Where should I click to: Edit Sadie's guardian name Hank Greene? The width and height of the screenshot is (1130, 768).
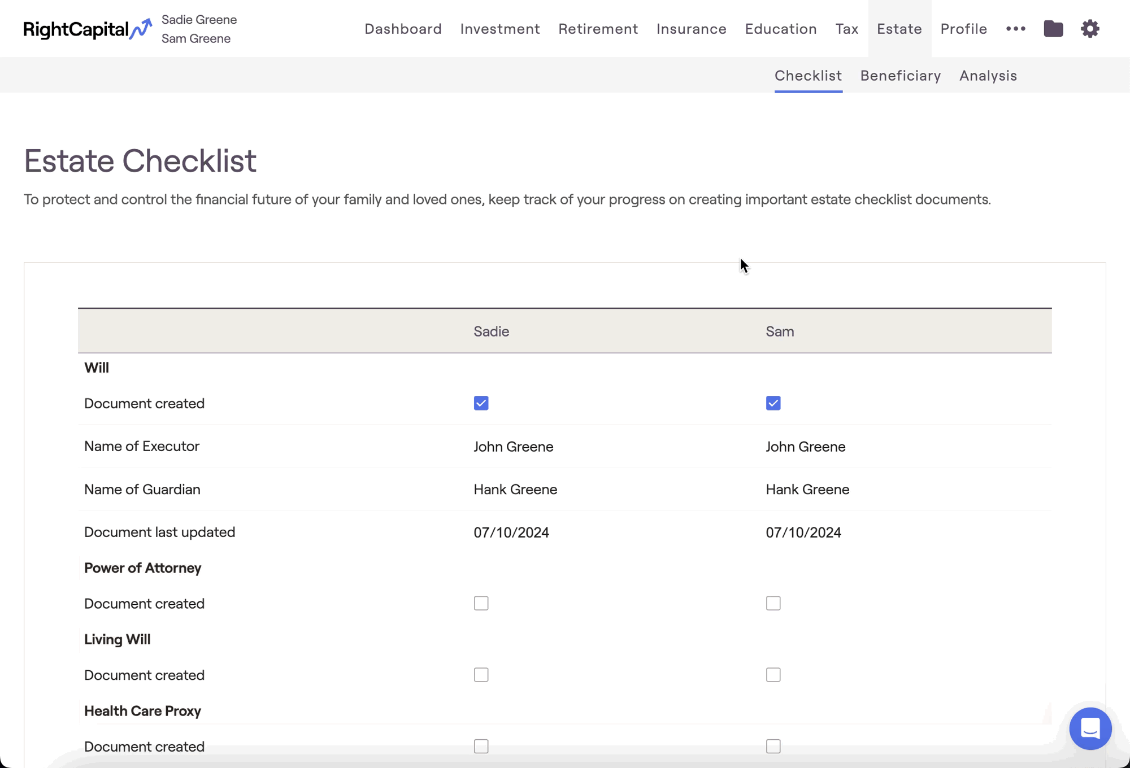pos(515,490)
